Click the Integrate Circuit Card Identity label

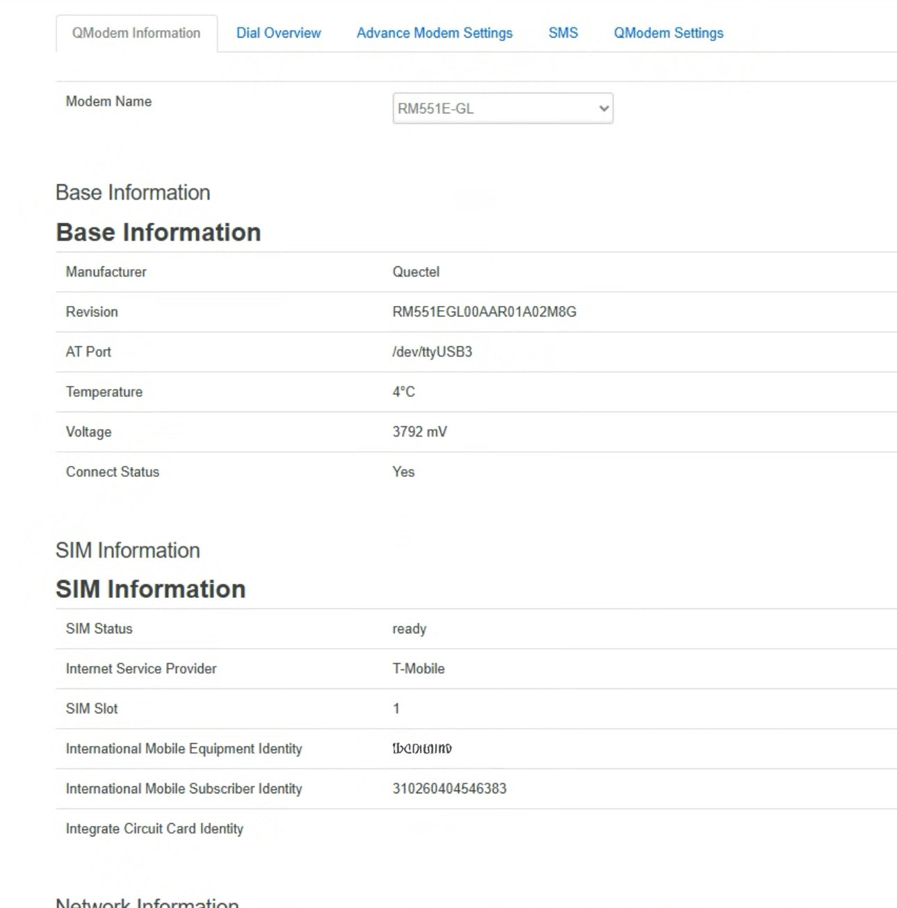pyautogui.click(x=154, y=828)
